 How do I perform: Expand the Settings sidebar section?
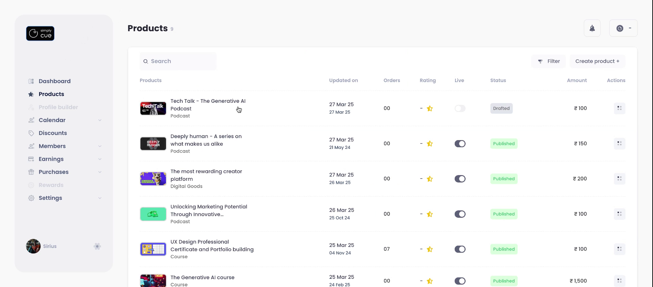pos(100,198)
